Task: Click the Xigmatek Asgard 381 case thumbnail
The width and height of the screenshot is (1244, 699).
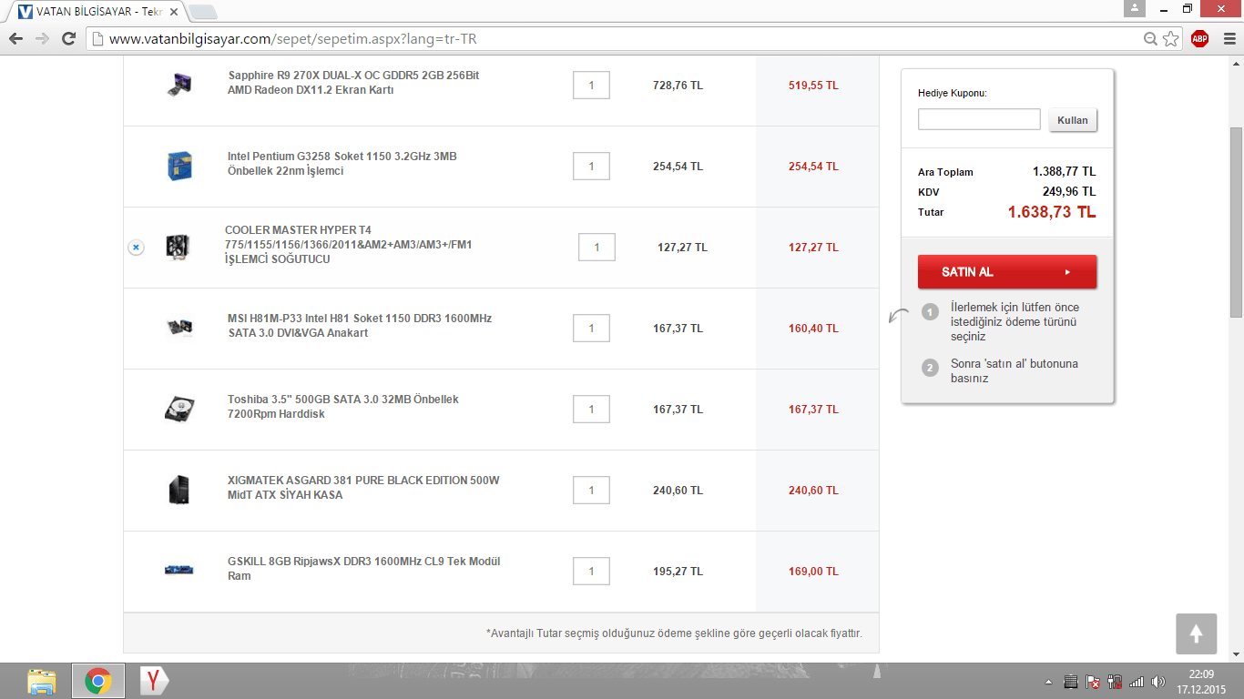Action: pos(178,490)
